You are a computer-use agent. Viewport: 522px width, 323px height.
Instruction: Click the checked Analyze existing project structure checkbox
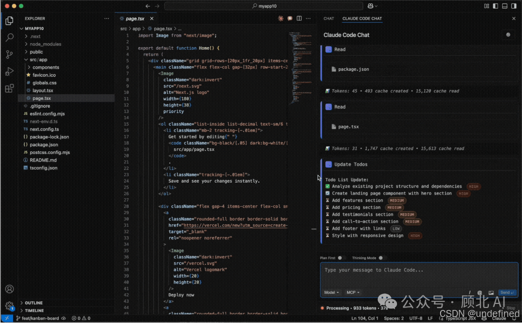(328, 187)
